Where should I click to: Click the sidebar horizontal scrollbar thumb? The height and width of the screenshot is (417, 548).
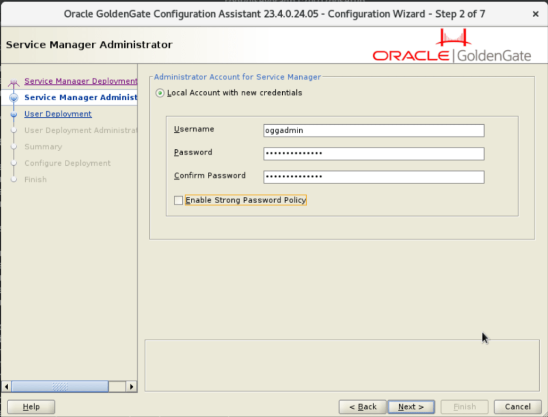60,387
